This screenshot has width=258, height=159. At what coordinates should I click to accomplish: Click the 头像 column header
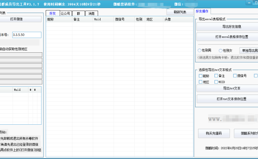pyautogui.click(x=178, y=19)
